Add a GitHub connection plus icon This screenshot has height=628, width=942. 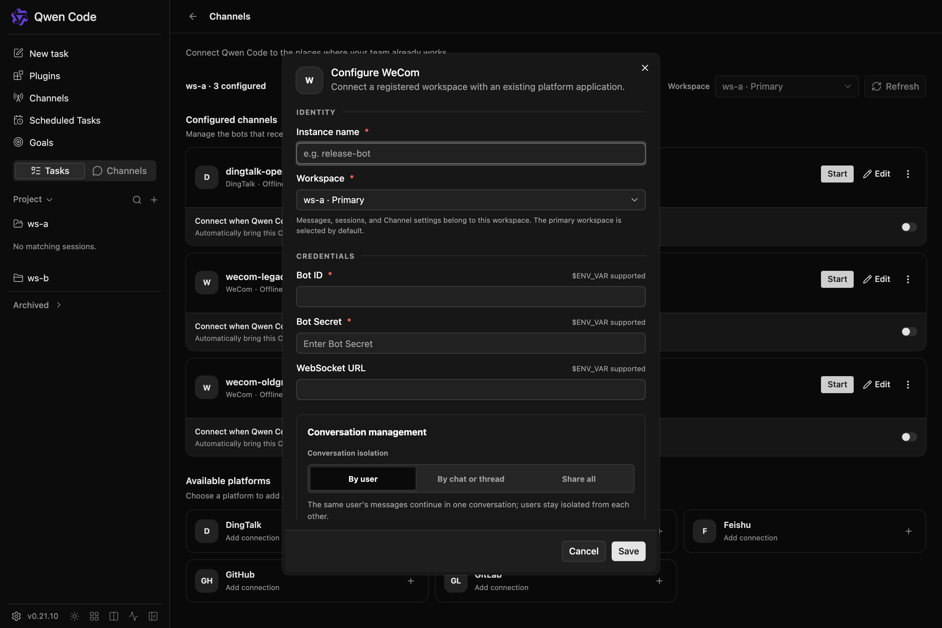click(x=410, y=581)
